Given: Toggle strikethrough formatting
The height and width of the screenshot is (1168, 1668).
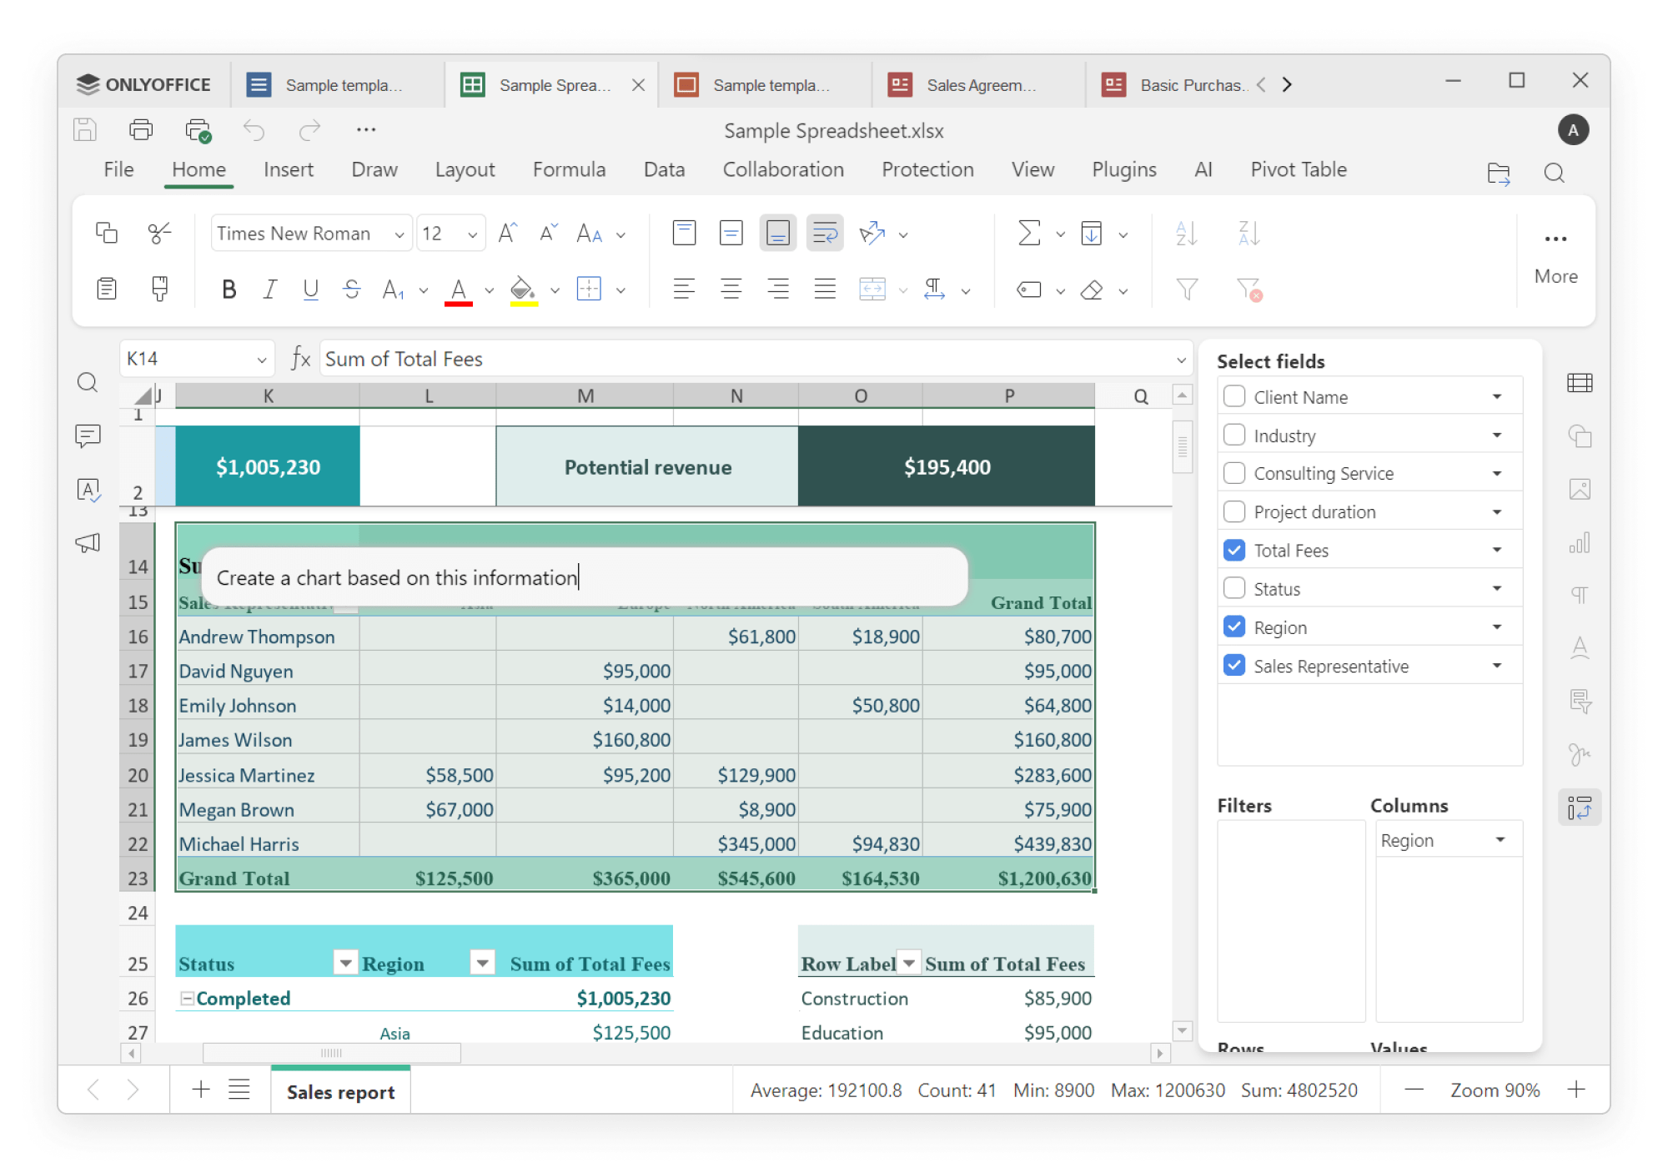Looking at the screenshot, I should 352,289.
